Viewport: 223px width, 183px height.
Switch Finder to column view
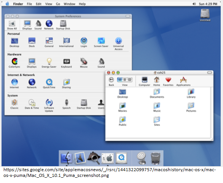tap(129, 80)
